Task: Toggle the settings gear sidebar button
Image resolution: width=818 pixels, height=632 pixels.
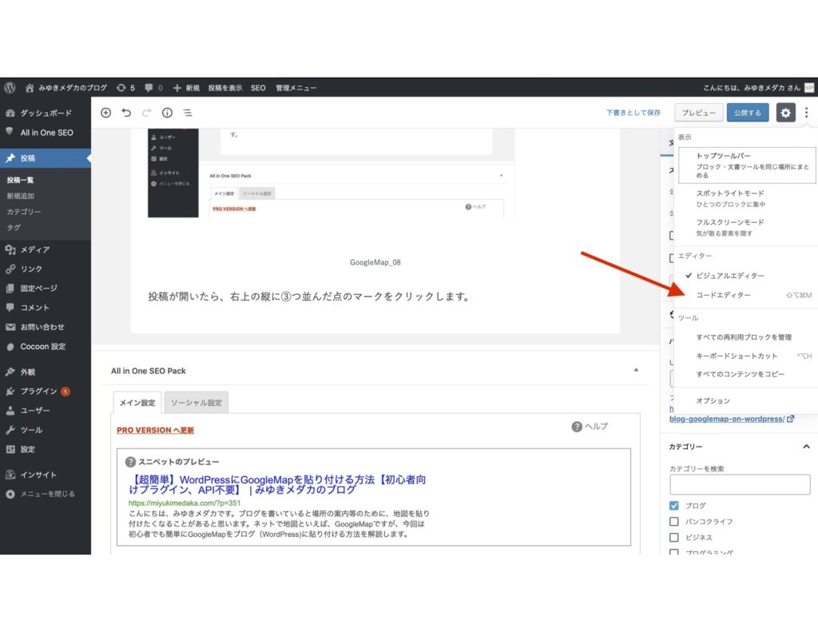Action: tap(786, 113)
